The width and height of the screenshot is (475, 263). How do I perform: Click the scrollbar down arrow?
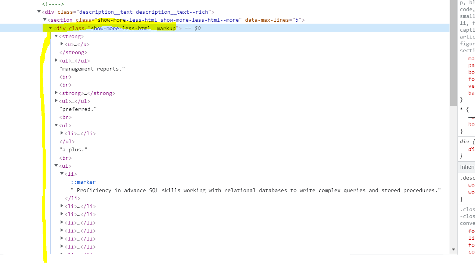453,249
